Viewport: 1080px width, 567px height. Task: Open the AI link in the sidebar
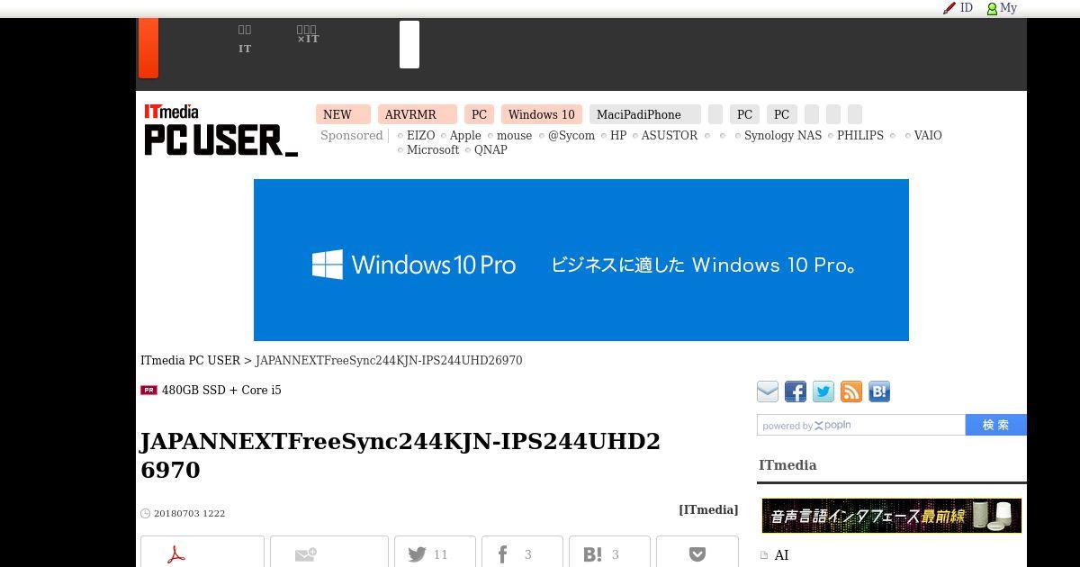(x=781, y=555)
